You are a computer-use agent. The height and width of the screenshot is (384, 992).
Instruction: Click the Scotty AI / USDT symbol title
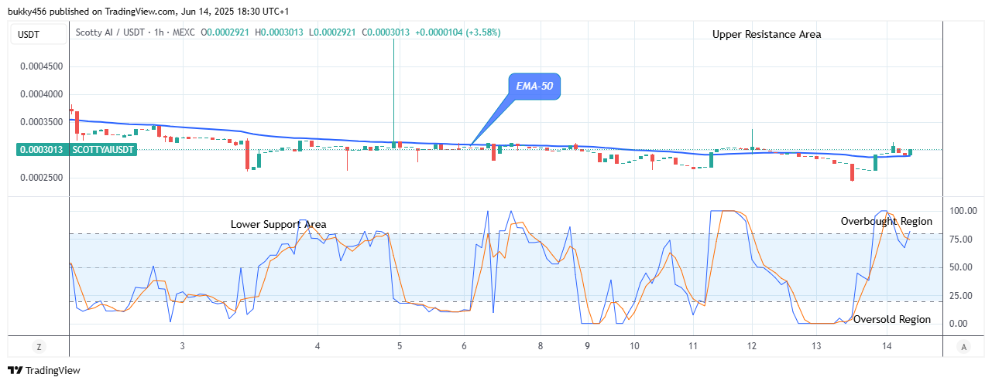click(x=109, y=32)
